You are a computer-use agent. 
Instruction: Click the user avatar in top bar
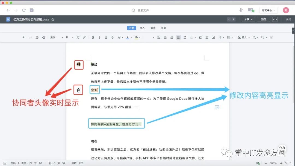(x=286, y=10)
